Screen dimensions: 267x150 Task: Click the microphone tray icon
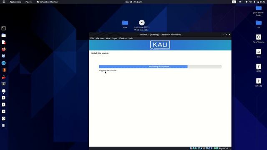(x=254, y=2)
